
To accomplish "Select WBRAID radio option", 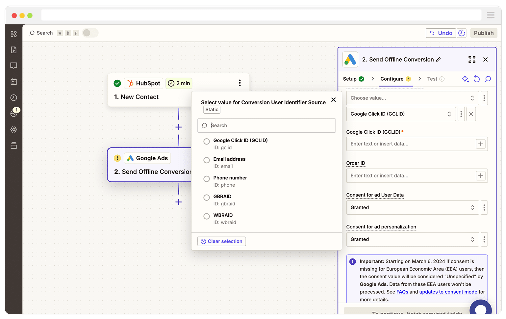I will pos(207,216).
